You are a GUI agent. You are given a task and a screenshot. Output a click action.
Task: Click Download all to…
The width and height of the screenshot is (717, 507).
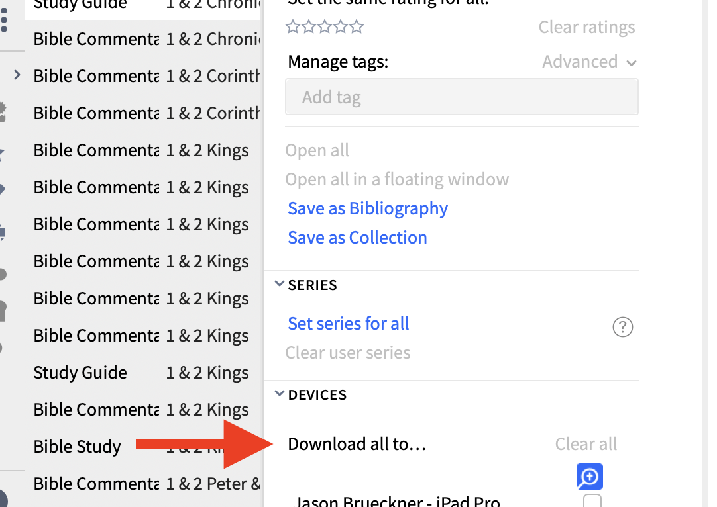click(357, 443)
